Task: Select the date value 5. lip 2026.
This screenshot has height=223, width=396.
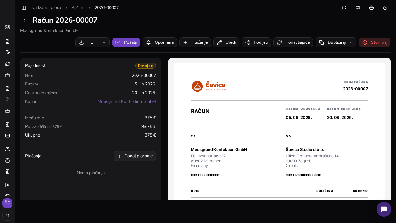Action: click(145, 84)
